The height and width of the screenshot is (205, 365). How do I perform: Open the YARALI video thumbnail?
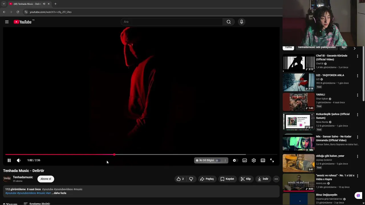[x=299, y=102]
